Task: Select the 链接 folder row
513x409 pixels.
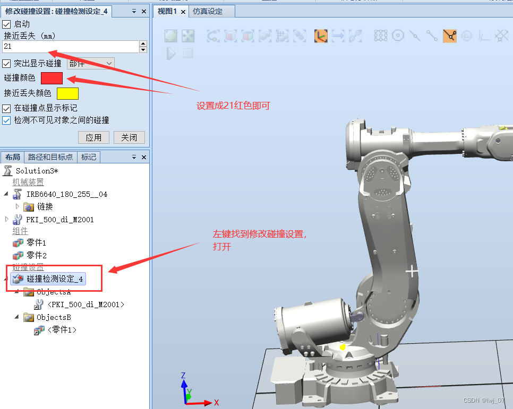Action: [x=38, y=207]
